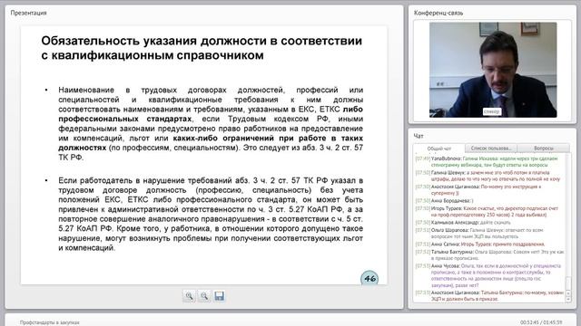Select Калмыков Александр's message
Image resolution: width=581 pixels, height=326 pixels.
(x=463, y=223)
